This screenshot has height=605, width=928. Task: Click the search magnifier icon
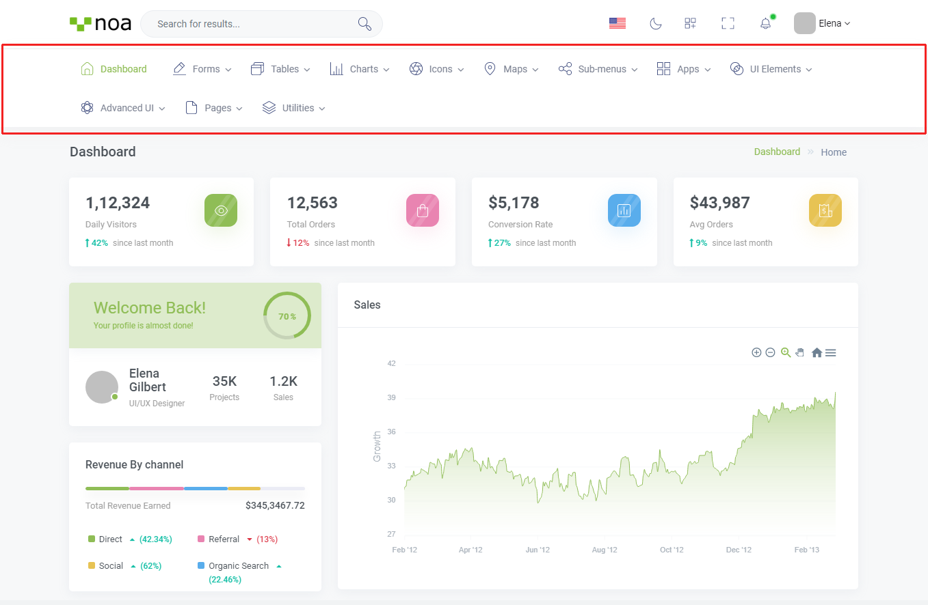point(364,24)
